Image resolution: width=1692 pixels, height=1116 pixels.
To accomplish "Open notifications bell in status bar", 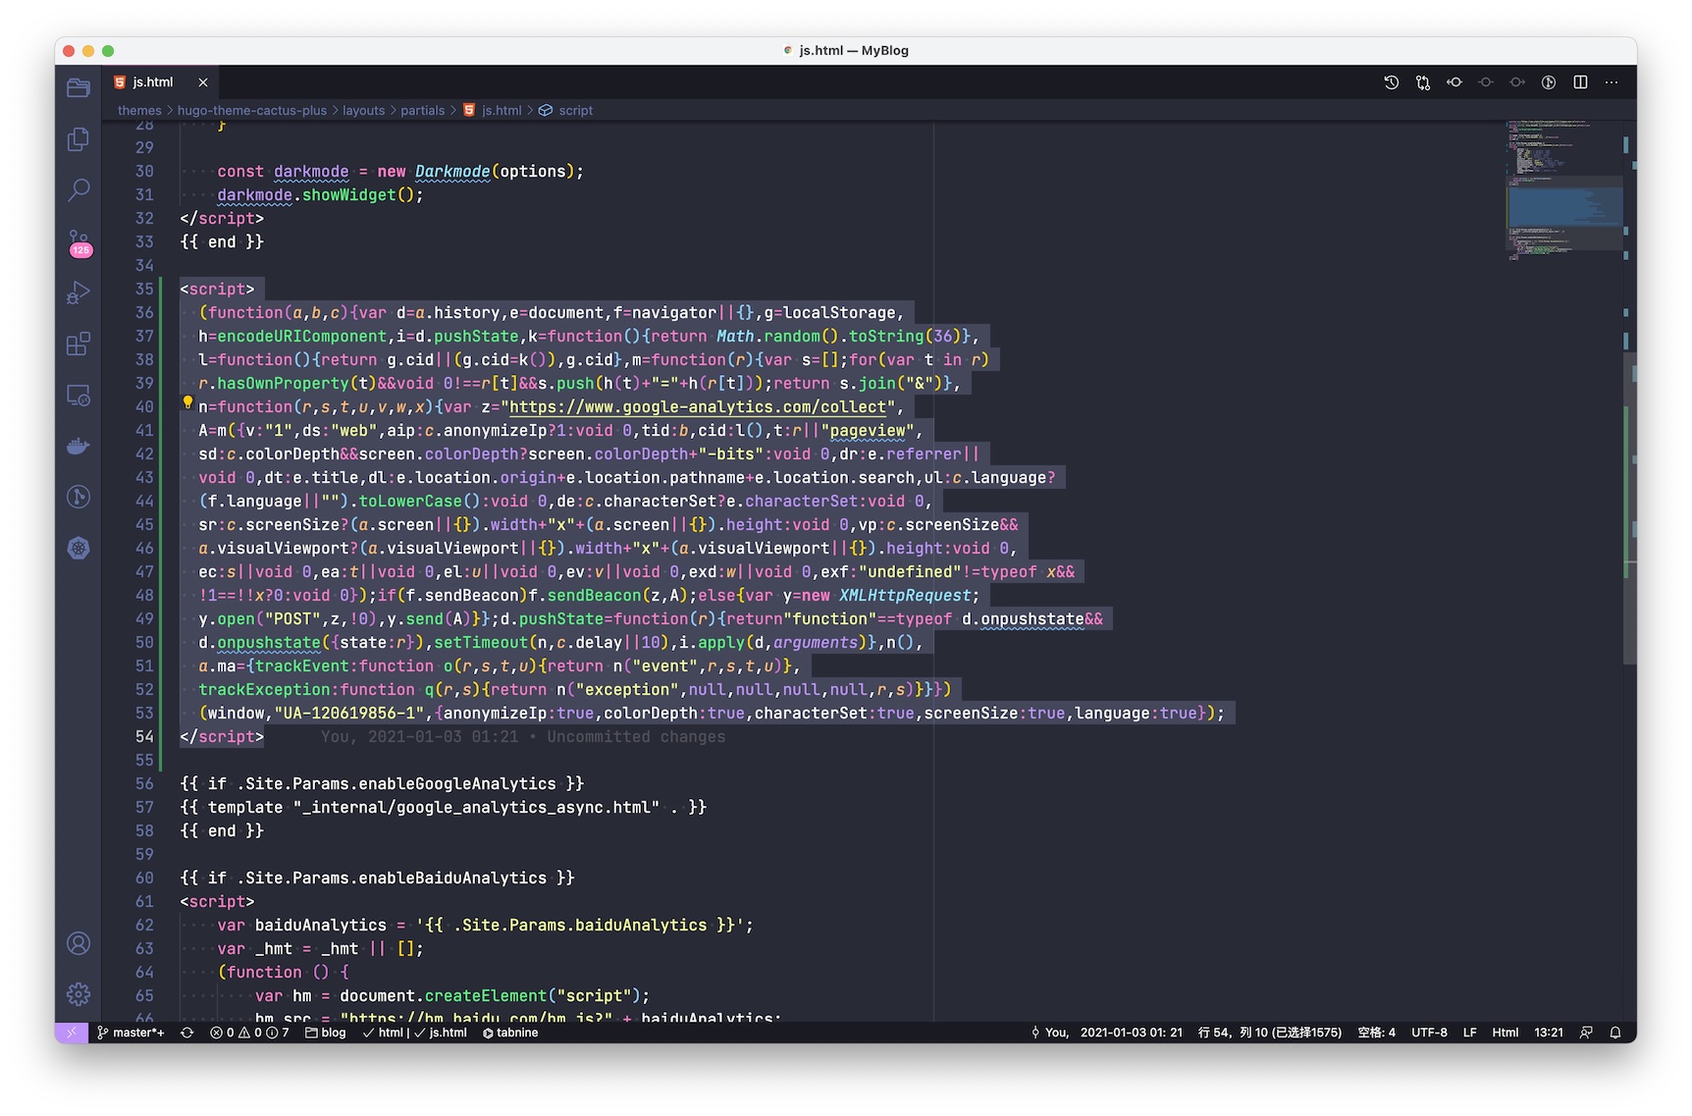I will click(x=1615, y=1033).
